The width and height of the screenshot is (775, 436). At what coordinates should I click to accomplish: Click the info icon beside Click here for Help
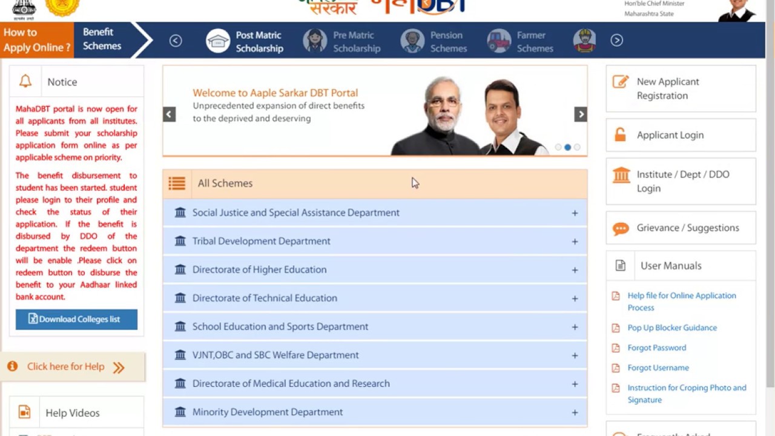(x=12, y=366)
